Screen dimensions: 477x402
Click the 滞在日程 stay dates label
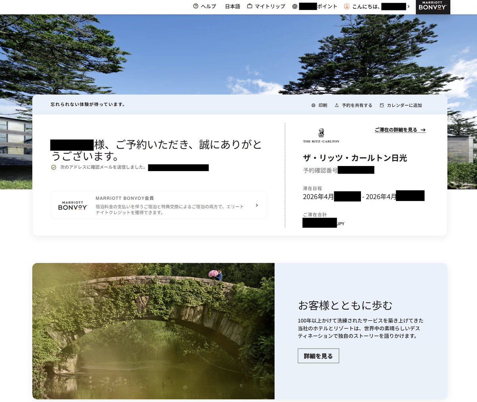[312, 188]
